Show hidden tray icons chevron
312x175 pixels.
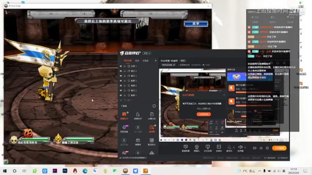click(260, 171)
